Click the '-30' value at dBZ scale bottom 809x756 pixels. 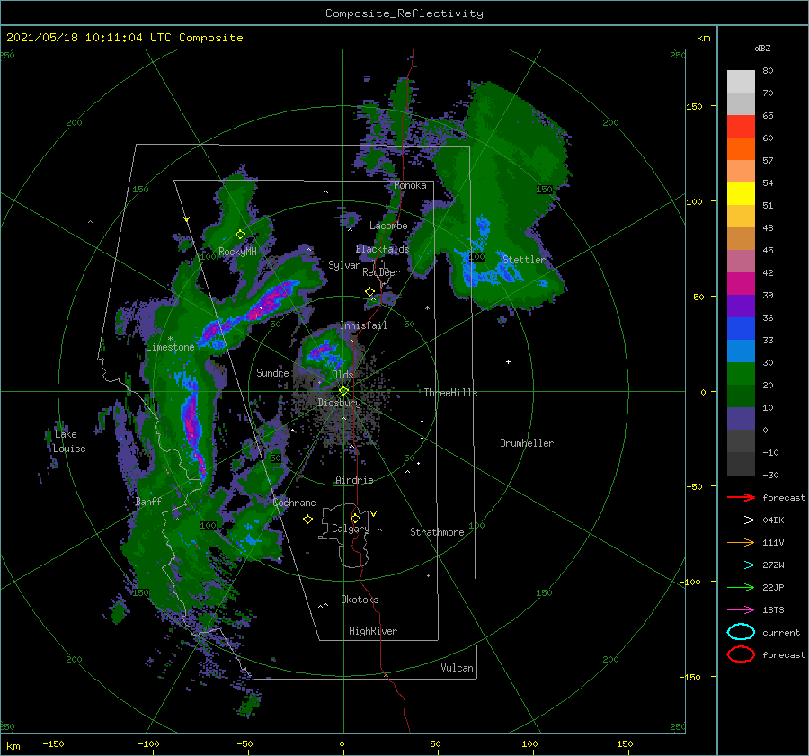tap(770, 475)
